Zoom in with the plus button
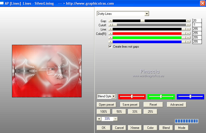The image size is (206, 133). pyautogui.click(x=99, y=119)
